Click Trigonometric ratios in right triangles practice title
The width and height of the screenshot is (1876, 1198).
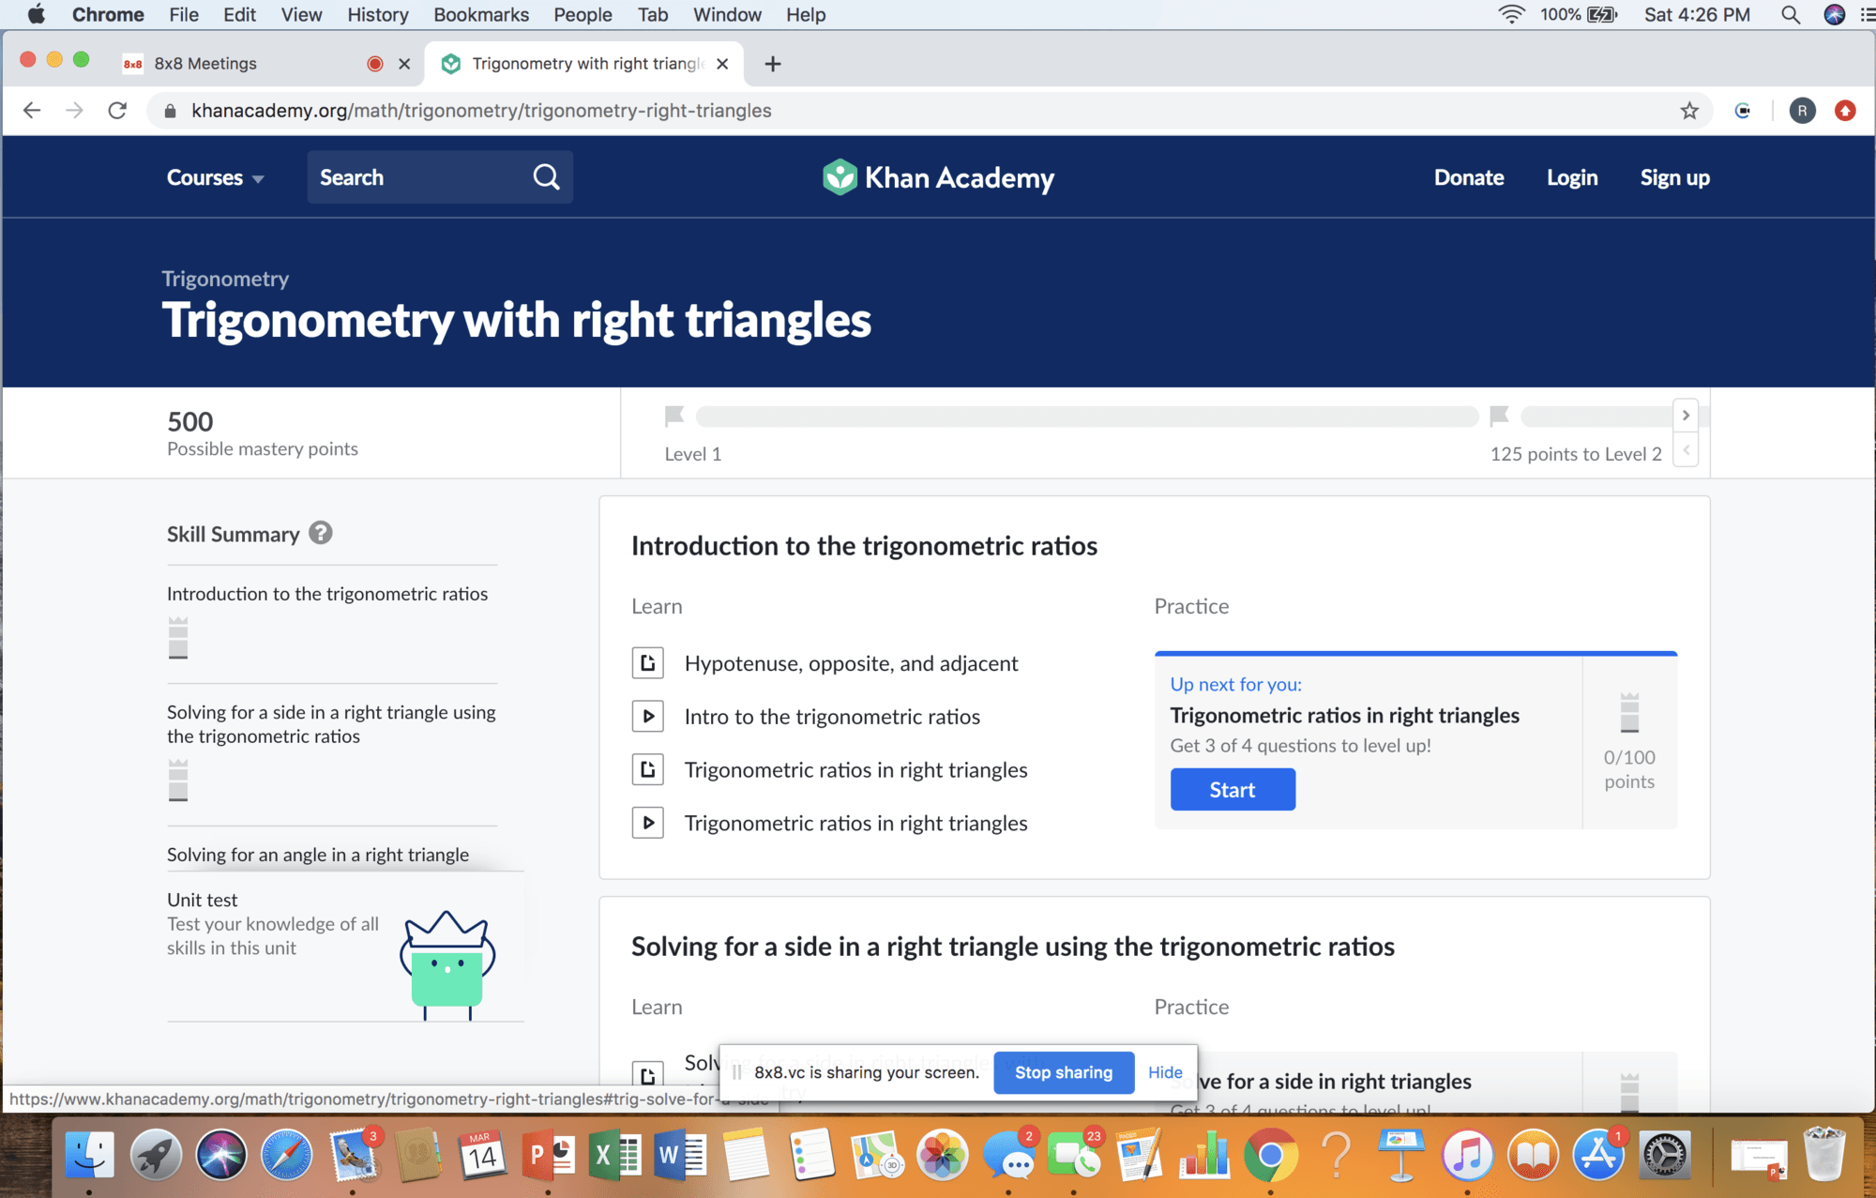click(1344, 715)
